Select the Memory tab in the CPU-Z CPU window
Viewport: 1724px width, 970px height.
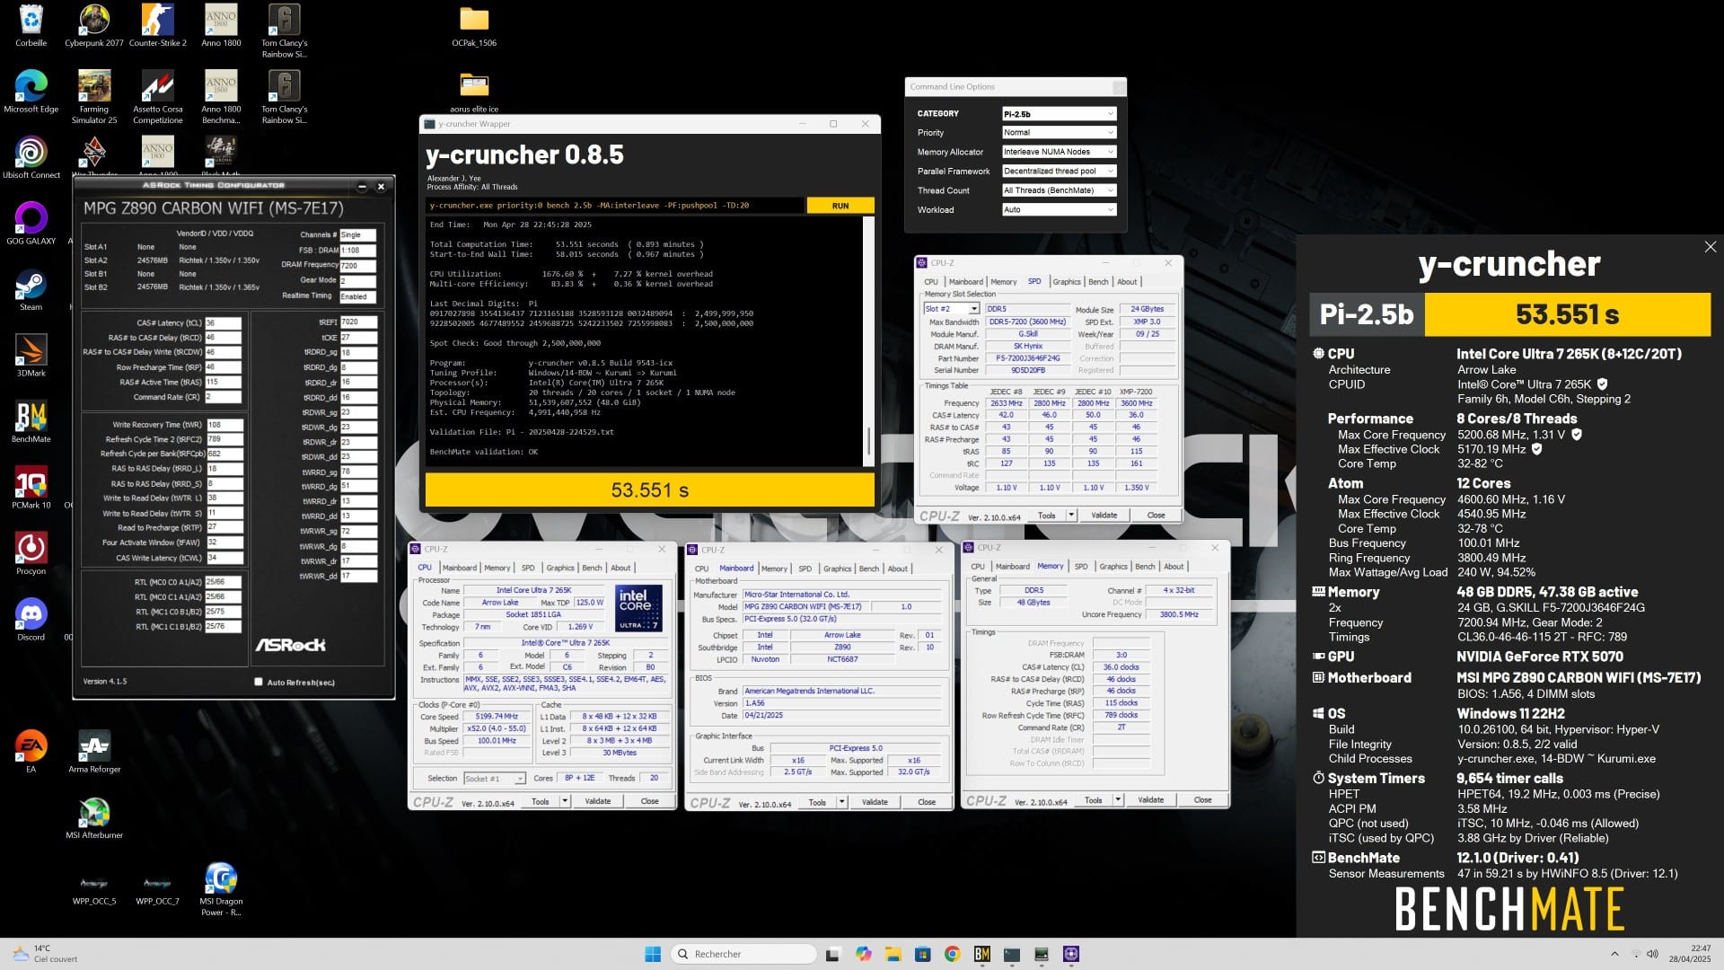(497, 568)
